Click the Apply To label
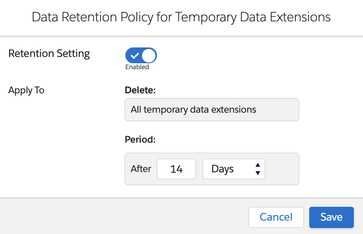 tap(26, 90)
